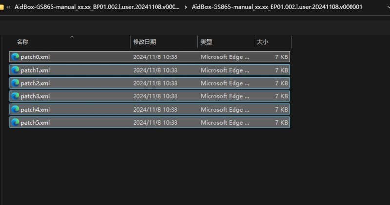Select the patch3.xml file name

[35, 96]
